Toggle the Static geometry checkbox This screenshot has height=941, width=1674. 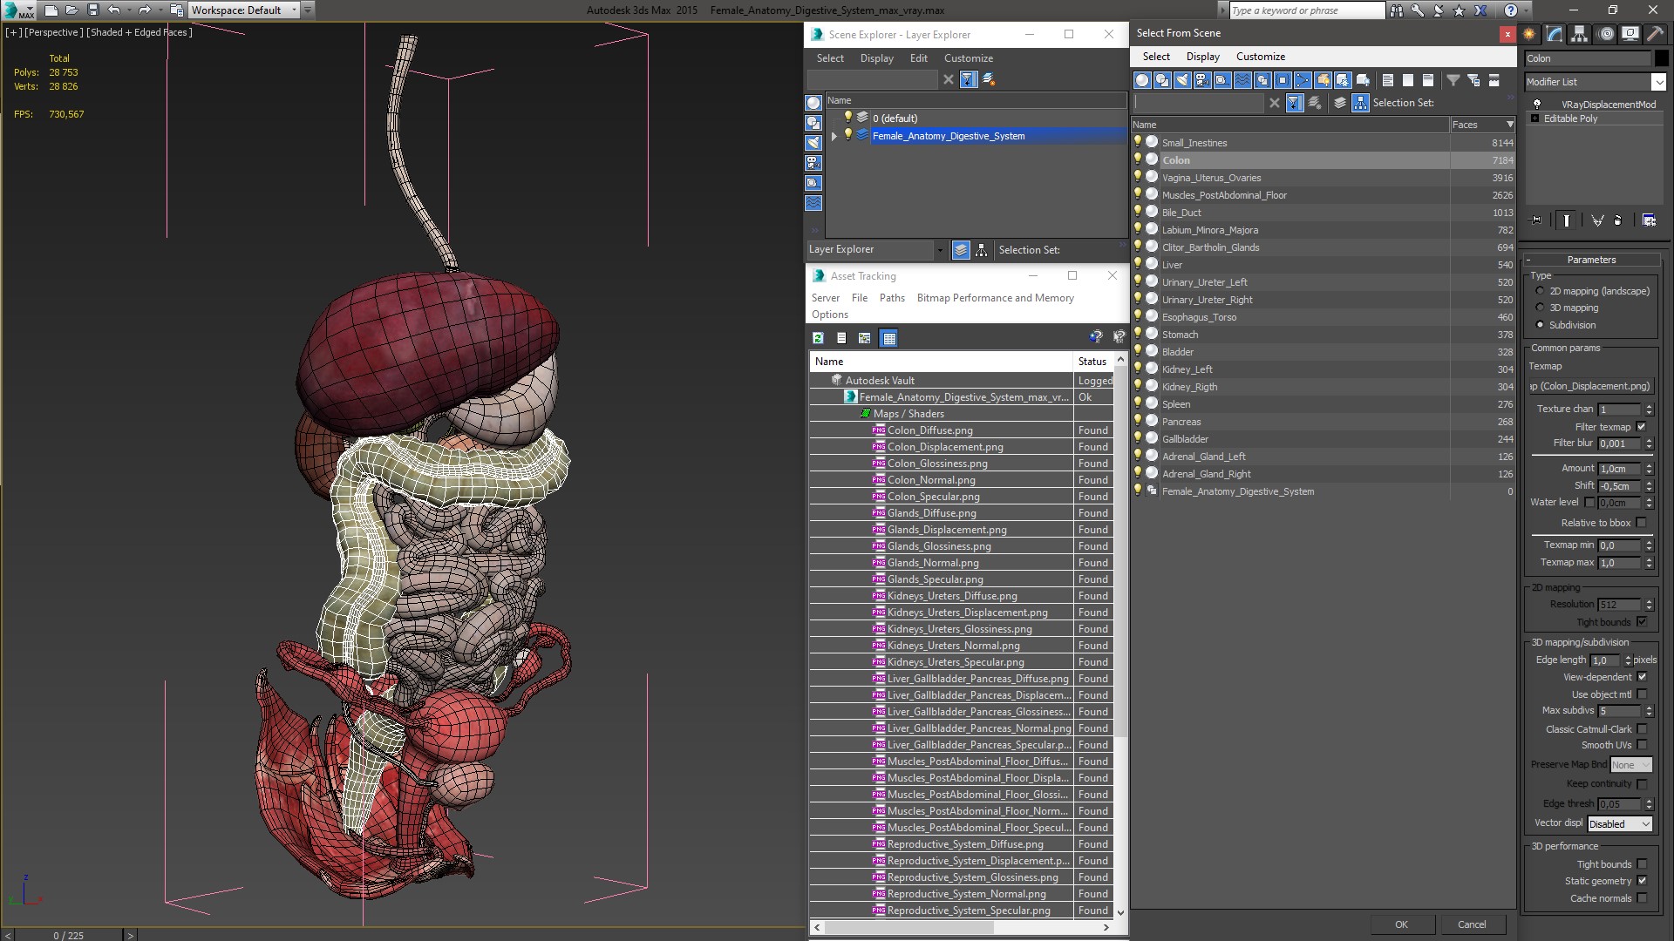(1642, 881)
